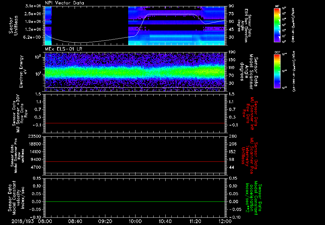This screenshot has height=225, width=325.
Task: Click the DEF energy flux units label
Action: click(293, 72)
